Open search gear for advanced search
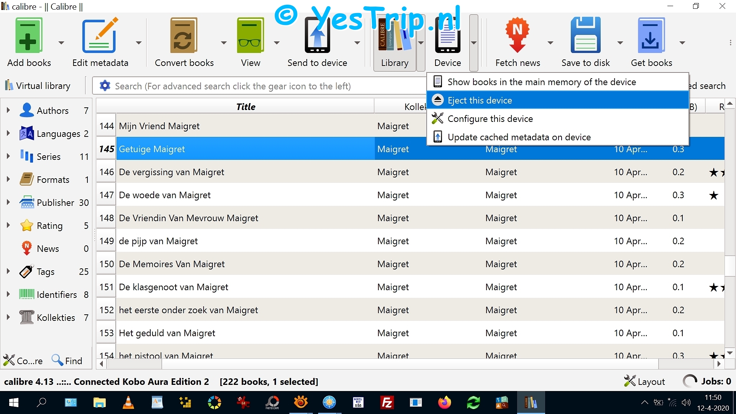The height and width of the screenshot is (414, 736). pyautogui.click(x=105, y=86)
